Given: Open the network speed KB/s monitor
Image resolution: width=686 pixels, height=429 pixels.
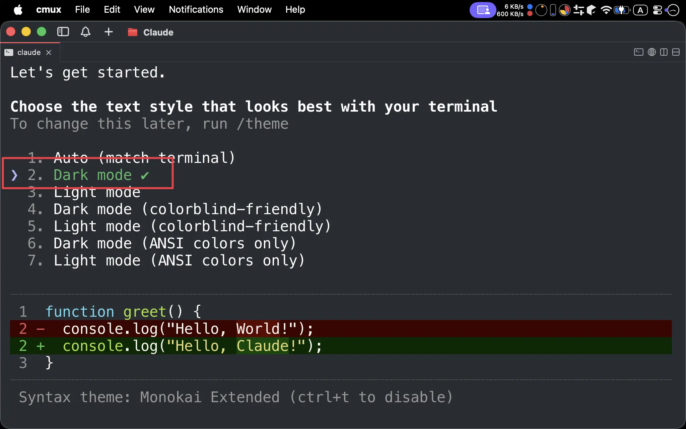Looking at the screenshot, I should (514, 10).
